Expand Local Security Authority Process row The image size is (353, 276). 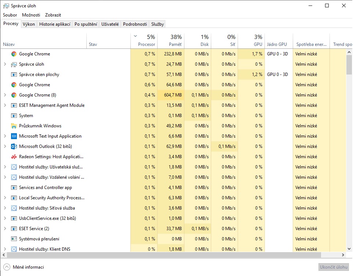pos(5,198)
